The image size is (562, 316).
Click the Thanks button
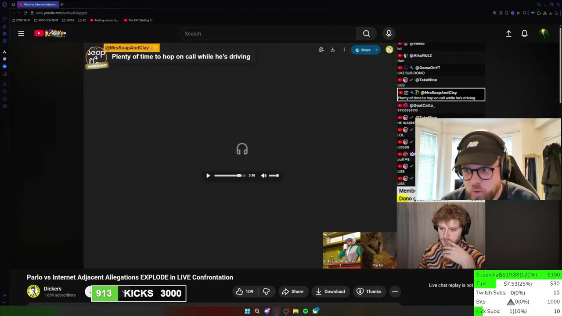click(x=369, y=291)
